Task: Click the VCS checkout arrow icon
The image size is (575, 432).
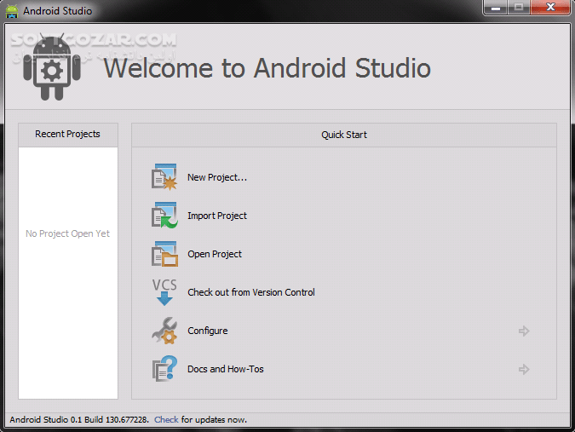Action: coord(164,292)
